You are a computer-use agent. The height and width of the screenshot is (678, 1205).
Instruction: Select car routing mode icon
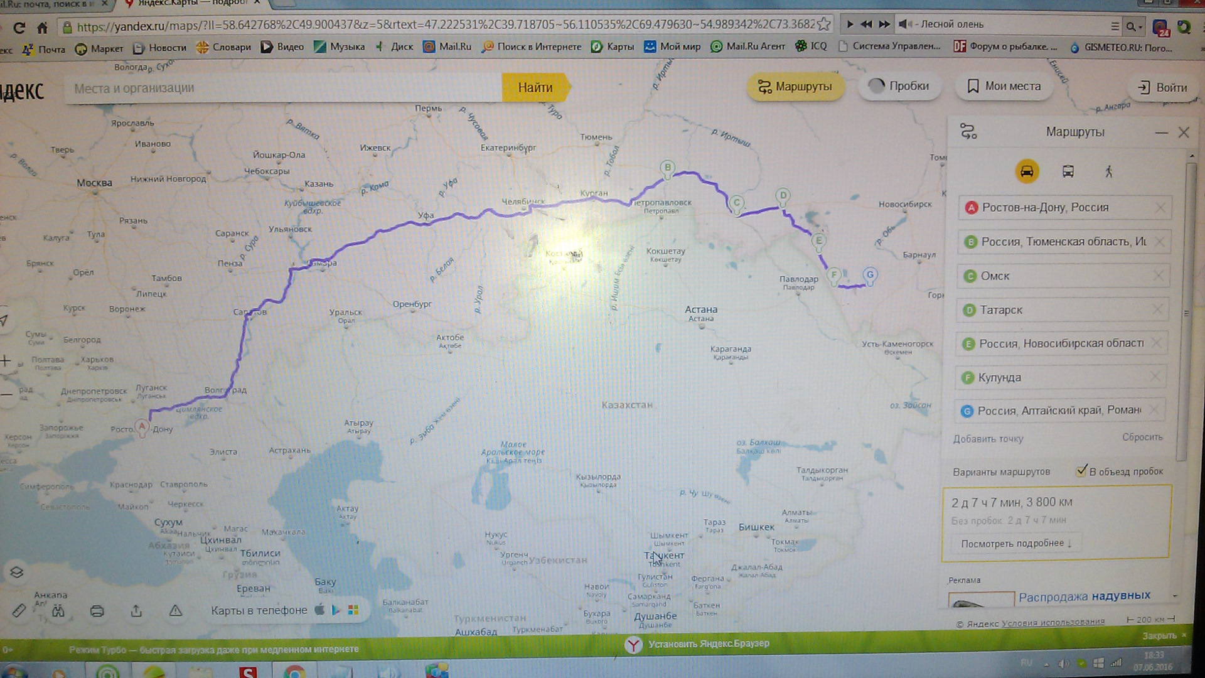1027,171
